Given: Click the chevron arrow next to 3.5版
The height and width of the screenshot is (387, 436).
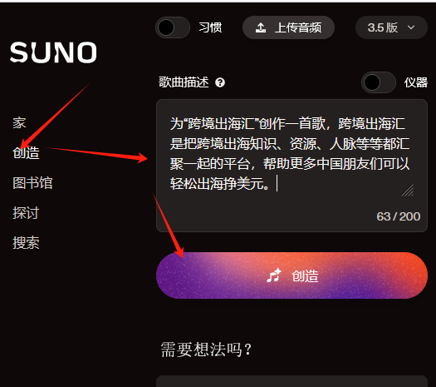Looking at the screenshot, I should (x=411, y=27).
